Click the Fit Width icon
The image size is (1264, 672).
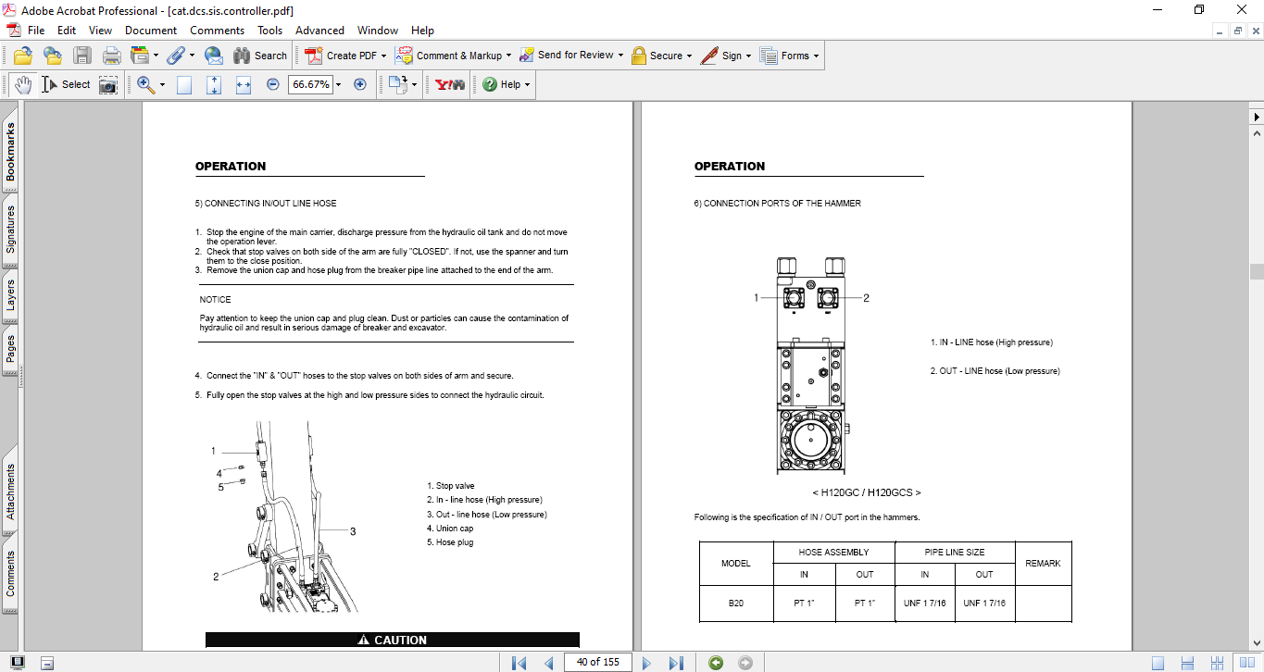[x=244, y=84]
